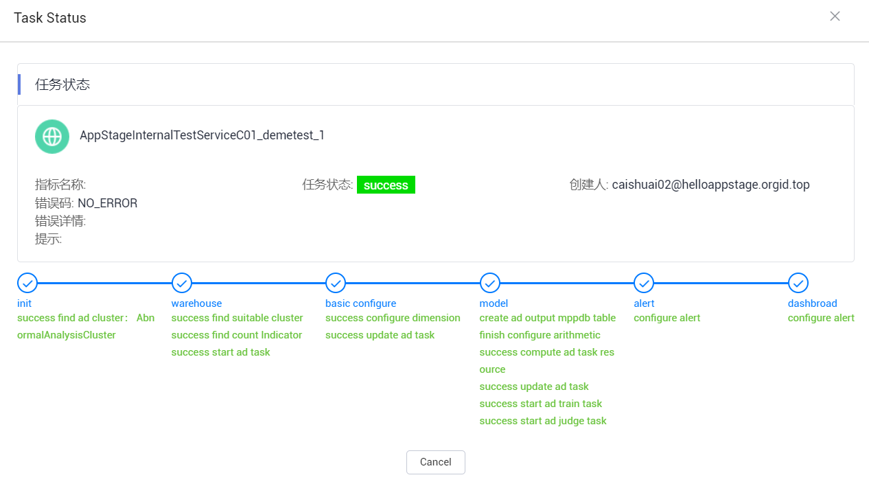Select the init step label

point(25,303)
